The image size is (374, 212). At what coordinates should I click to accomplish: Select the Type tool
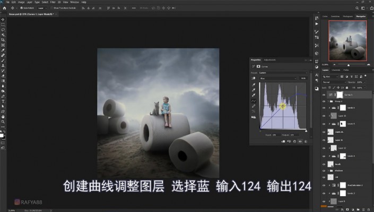3,101
